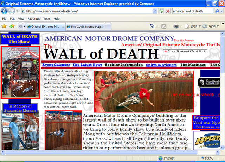This screenshot has height=162, width=225.
Task: Expand the Page dropdown menu
Action: pos(195,26)
